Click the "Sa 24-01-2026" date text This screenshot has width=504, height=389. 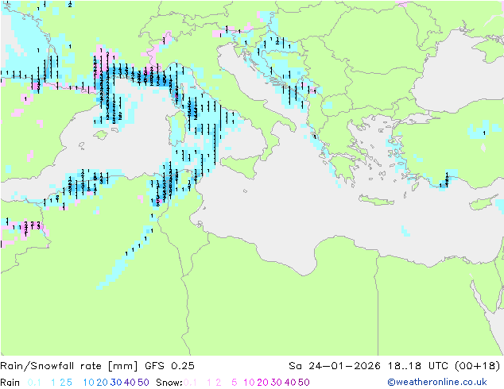[335, 366]
